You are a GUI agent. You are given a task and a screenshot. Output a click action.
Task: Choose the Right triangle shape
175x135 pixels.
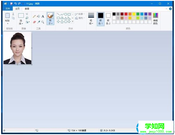(x=69, y=18)
